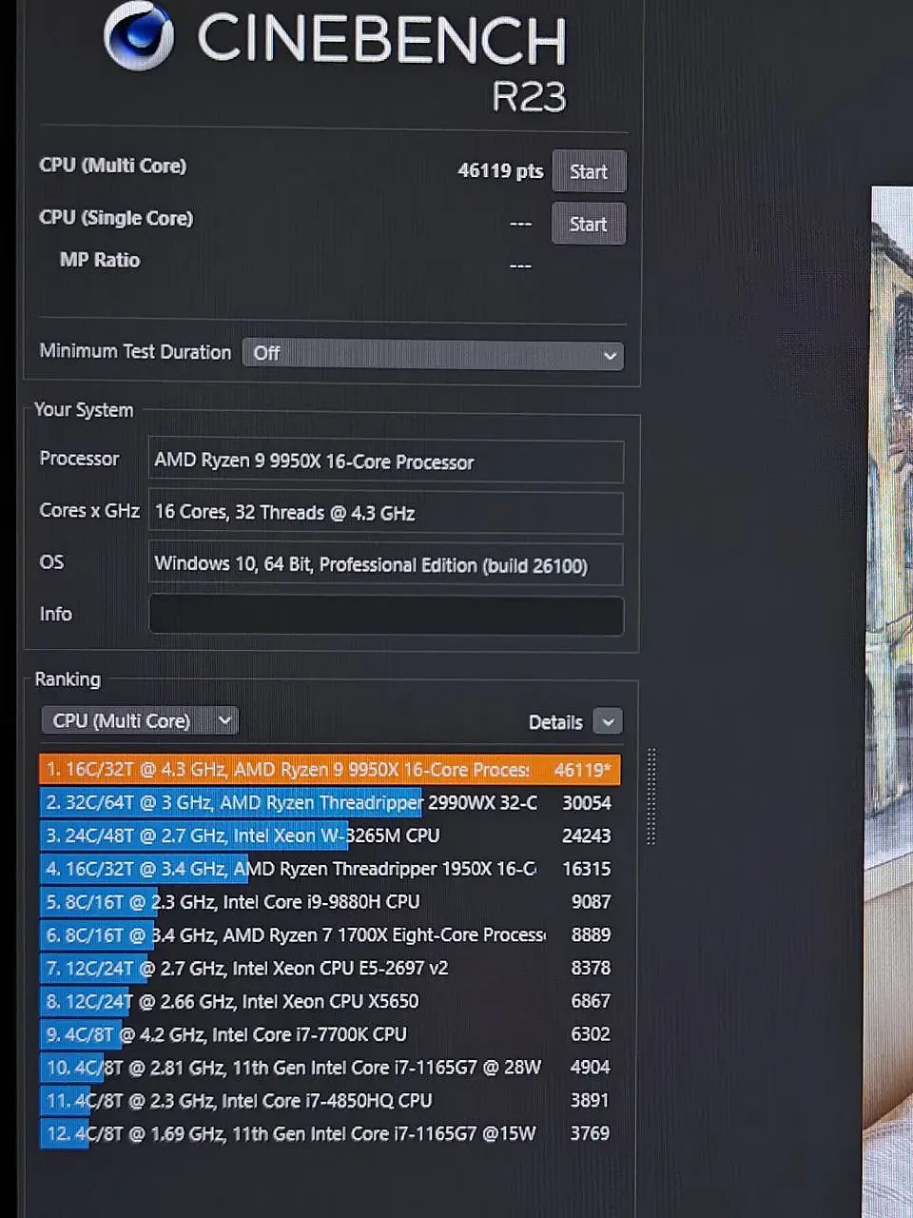This screenshot has height=1218, width=913.
Task: Select ranking row 10 i7-1165G7 @ 28W
Action: click(329, 1068)
